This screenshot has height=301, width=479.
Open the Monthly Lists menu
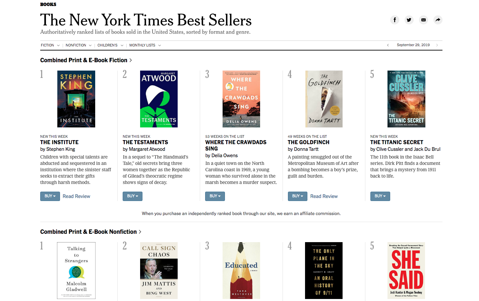(145, 45)
